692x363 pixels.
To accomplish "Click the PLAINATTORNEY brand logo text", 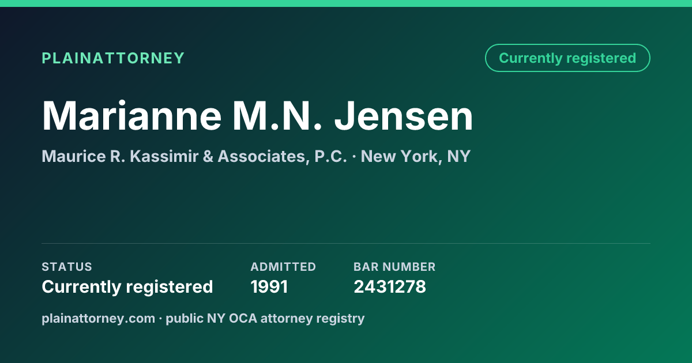I will [x=113, y=58].
